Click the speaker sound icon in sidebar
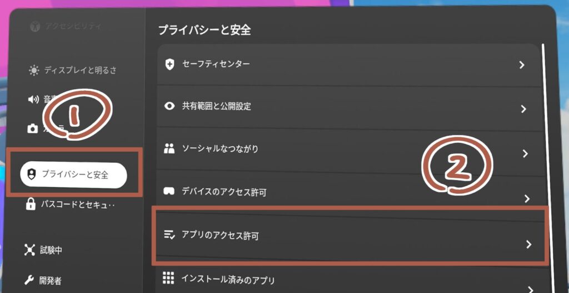Image resolution: width=569 pixels, height=293 pixels. tap(33, 100)
